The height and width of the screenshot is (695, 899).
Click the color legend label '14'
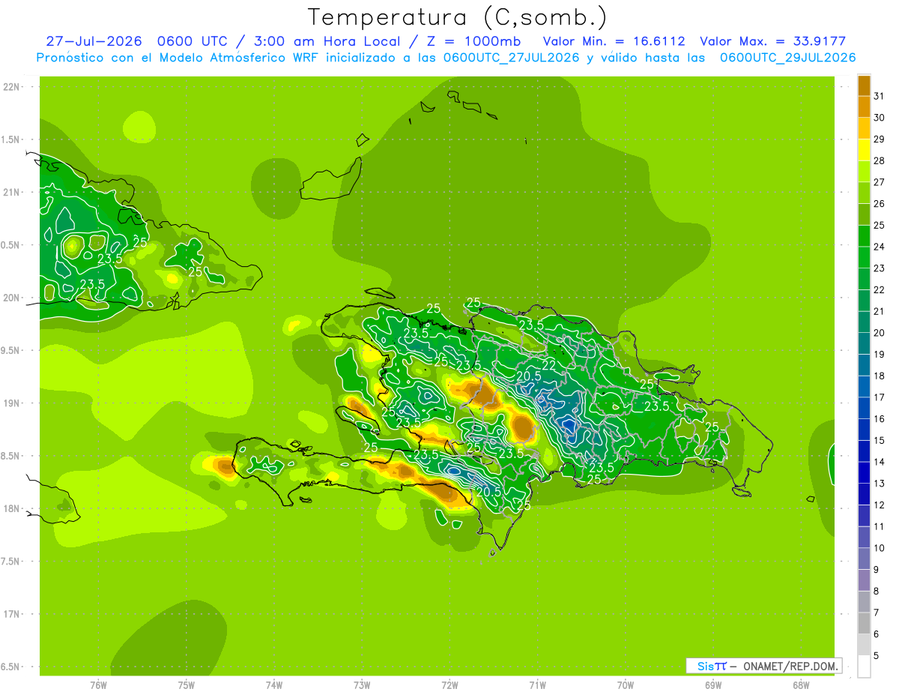879,462
